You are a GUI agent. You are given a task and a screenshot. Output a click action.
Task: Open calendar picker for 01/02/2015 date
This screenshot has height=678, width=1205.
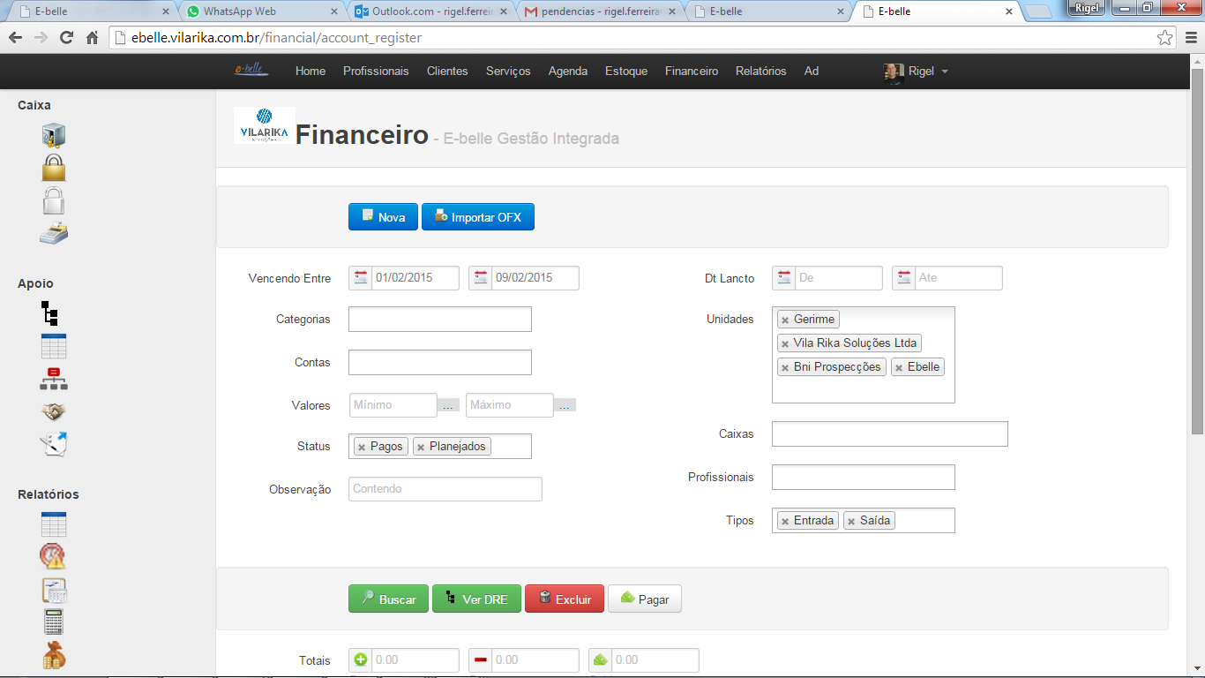[x=360, y=278]
